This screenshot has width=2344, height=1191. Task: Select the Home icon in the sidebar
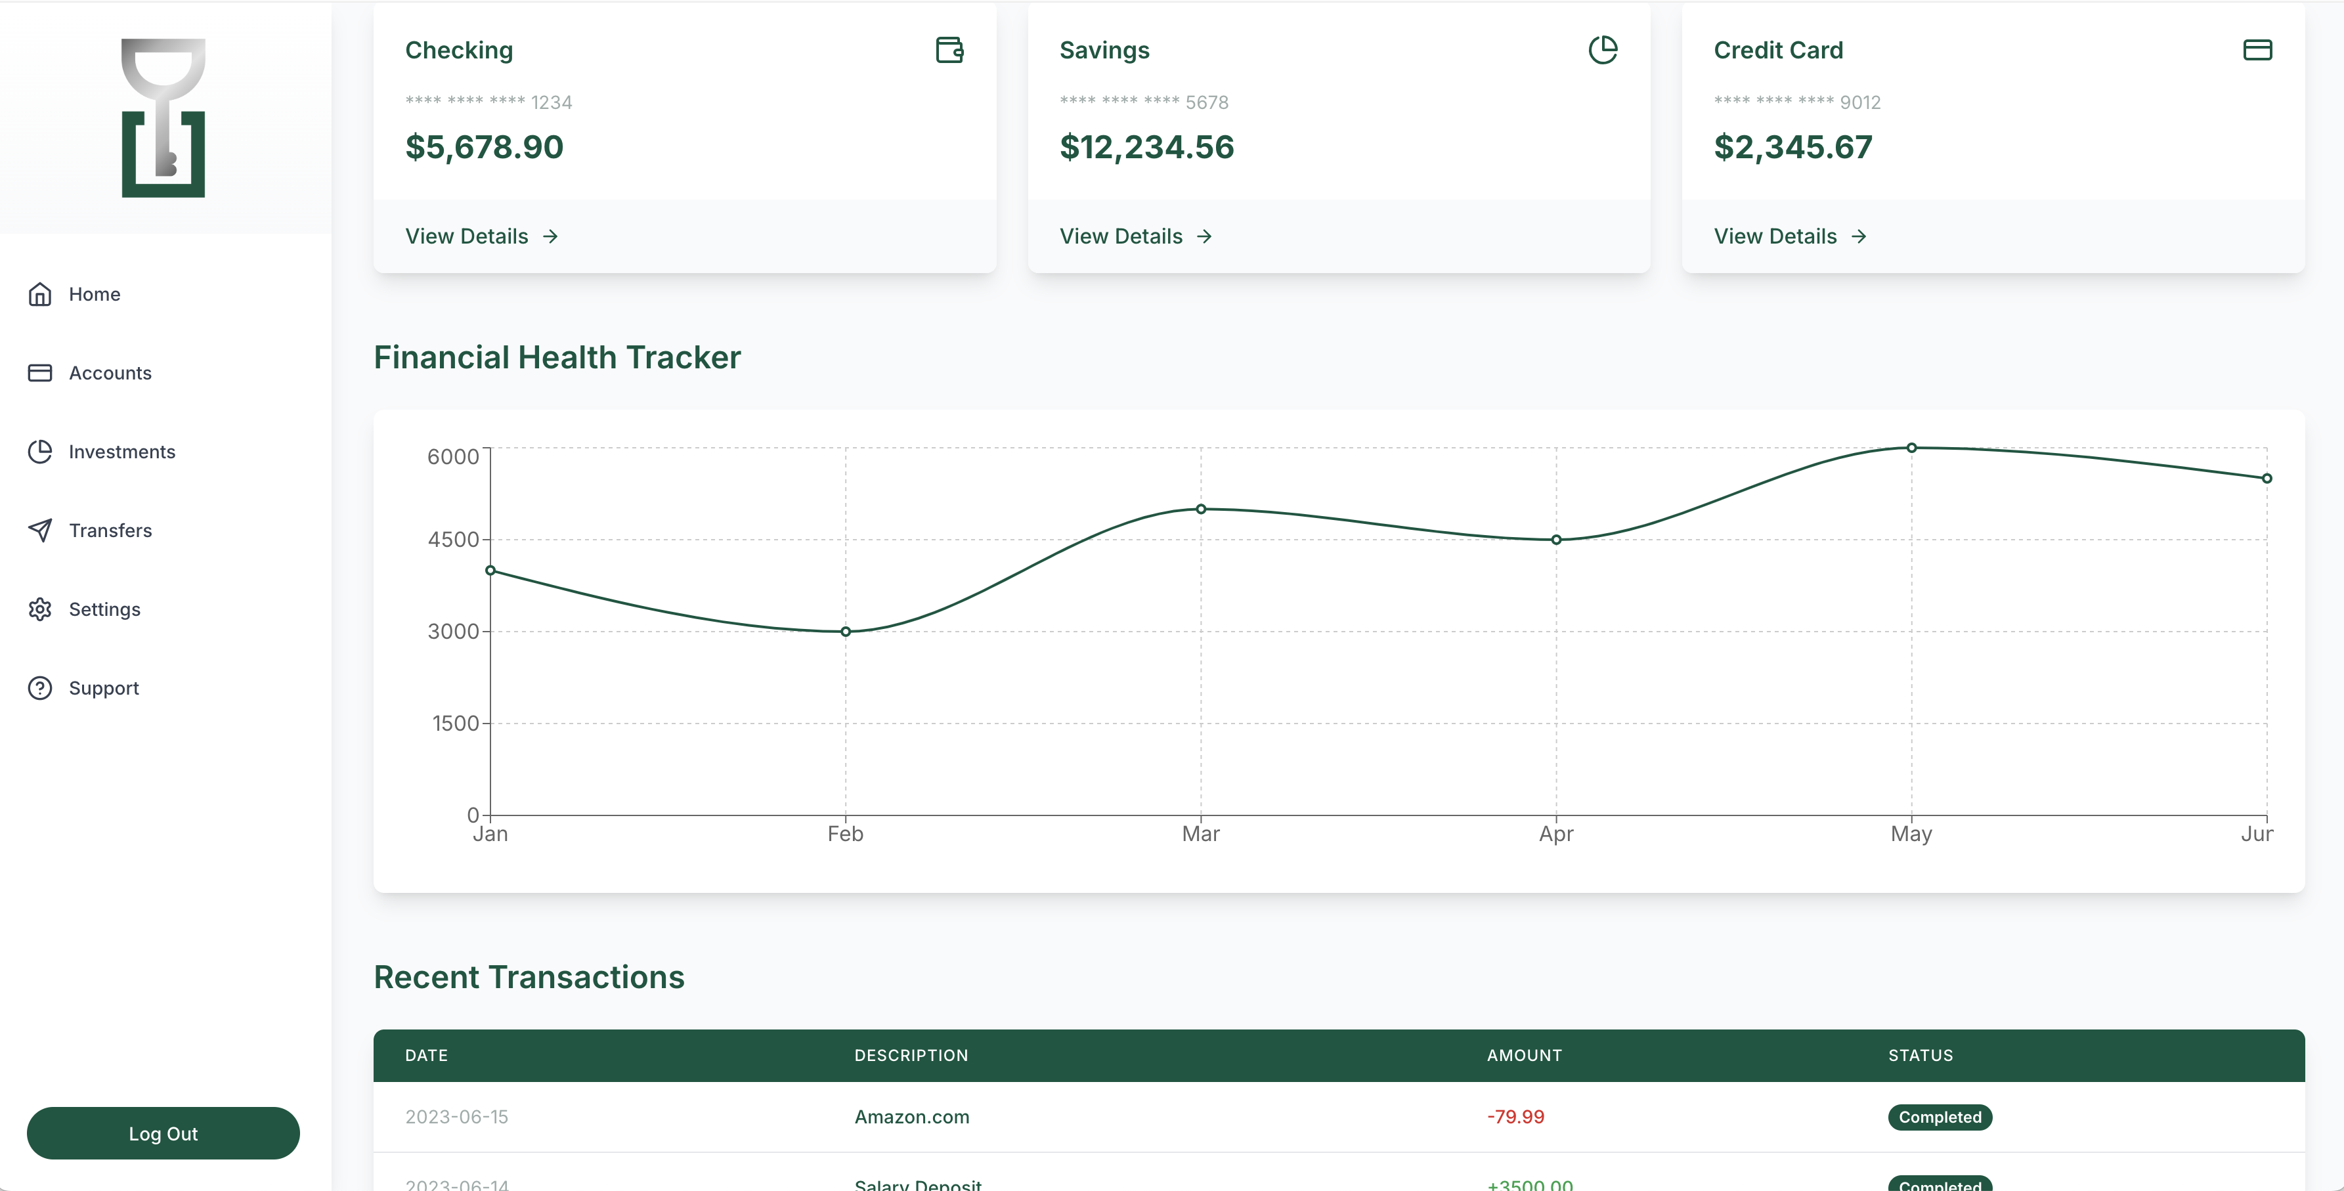tap(41, 294)
